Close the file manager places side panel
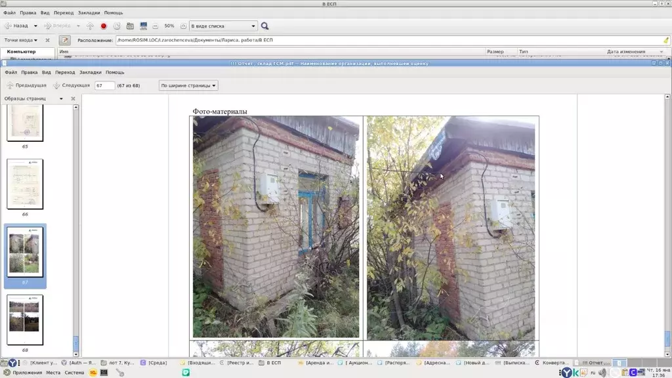 click(x=47, y=41)
